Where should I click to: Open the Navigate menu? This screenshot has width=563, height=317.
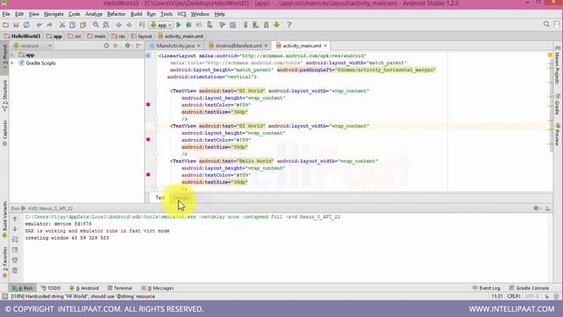coord(54,14)
